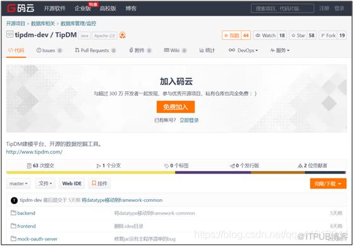Click the repository code icon beside tipdm-dev

click(9, 35)
